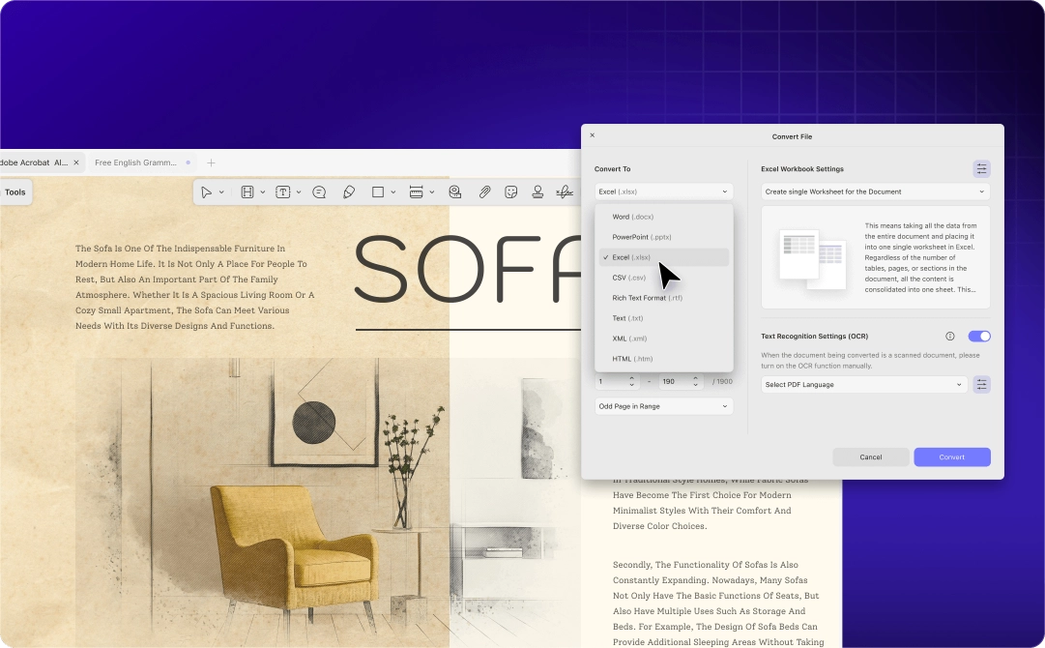Choose XML (.xml) format
Viewport: 1045px width, 648px height.
664,339
